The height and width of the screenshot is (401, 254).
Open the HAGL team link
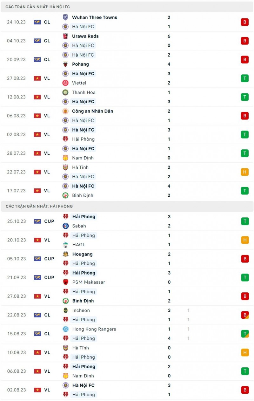click(x=78, y=245)
